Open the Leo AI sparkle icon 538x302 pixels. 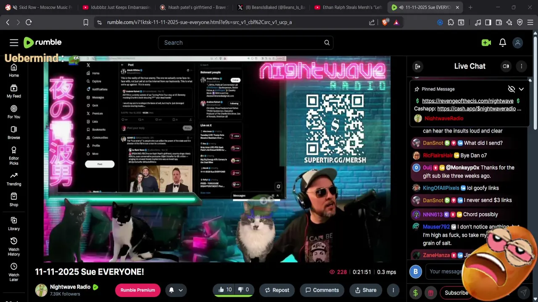[509, 22]
